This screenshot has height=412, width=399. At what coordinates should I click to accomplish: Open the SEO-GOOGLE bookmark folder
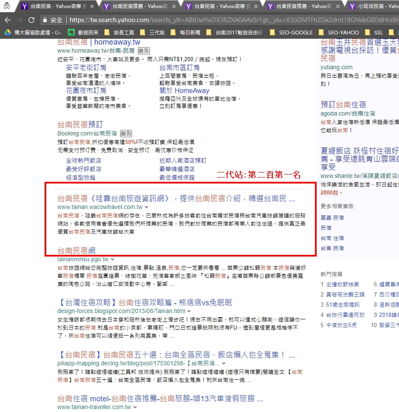click(x=291, y=32)
